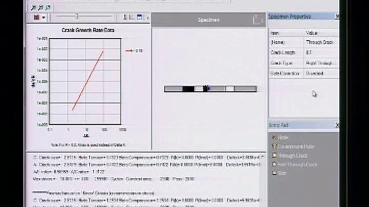
Task: Close the Specimen Properties panel
Action: [337, 16]
